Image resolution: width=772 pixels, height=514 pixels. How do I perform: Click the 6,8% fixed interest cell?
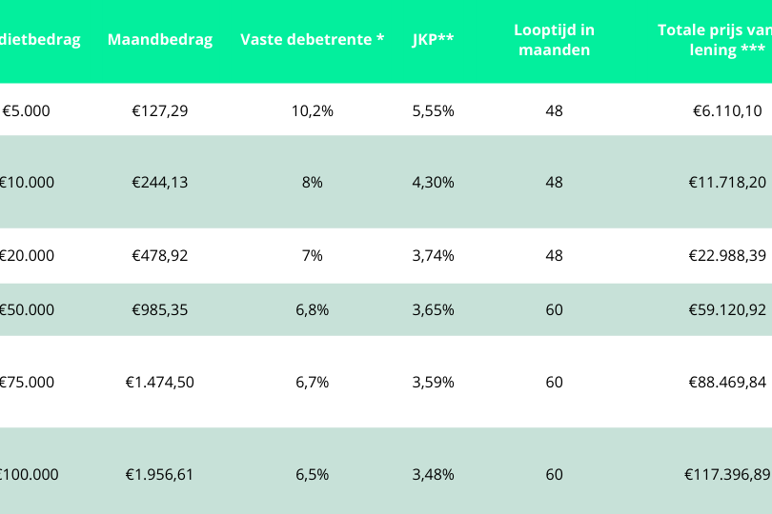tap(313, 309)
